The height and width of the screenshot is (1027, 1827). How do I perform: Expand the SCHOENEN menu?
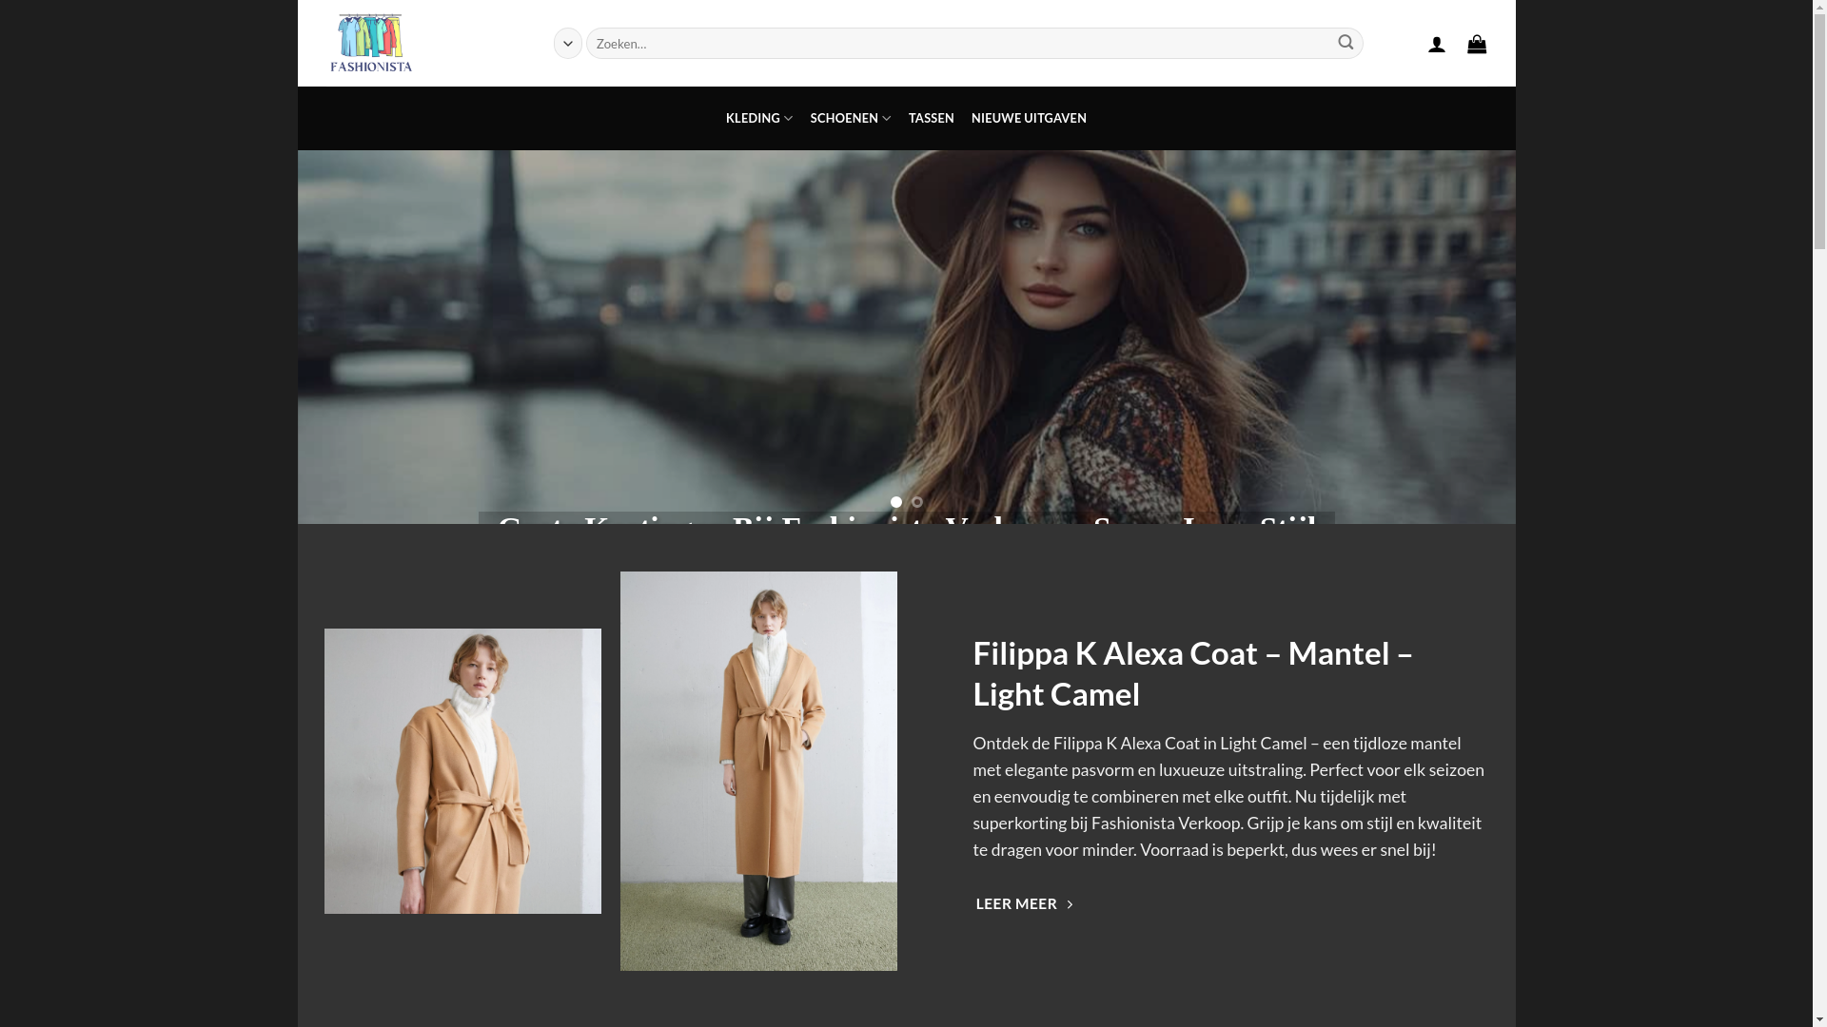[851, 118]
